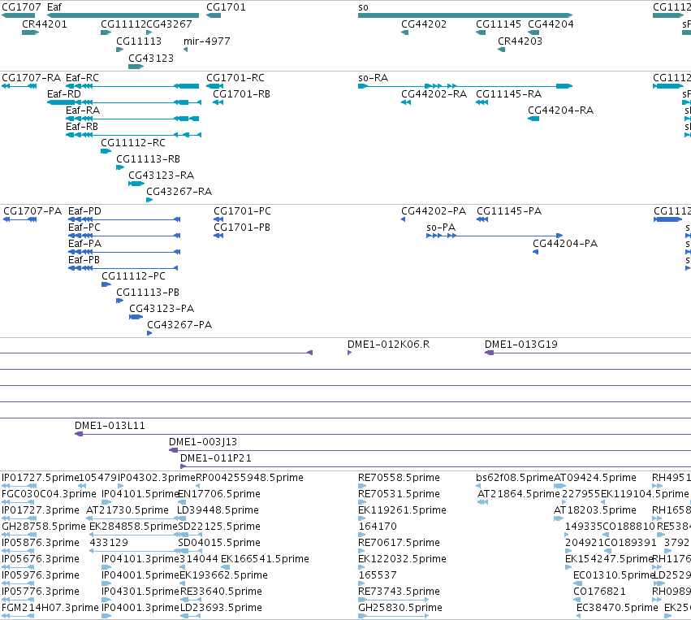
Task: Click CG1701-RB transcript label
Action: tap(241, 94)
